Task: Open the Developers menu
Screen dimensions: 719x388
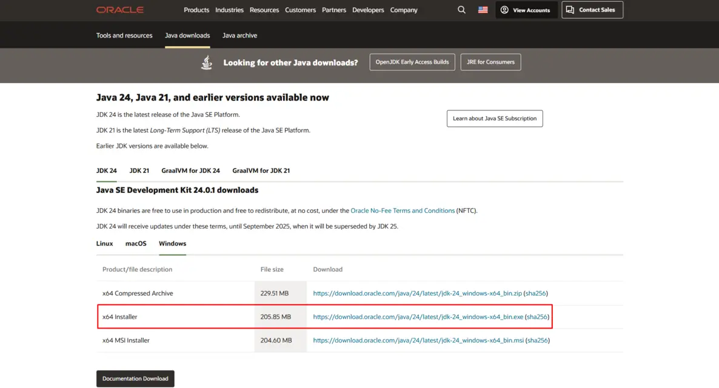Action: coord(368,10)
